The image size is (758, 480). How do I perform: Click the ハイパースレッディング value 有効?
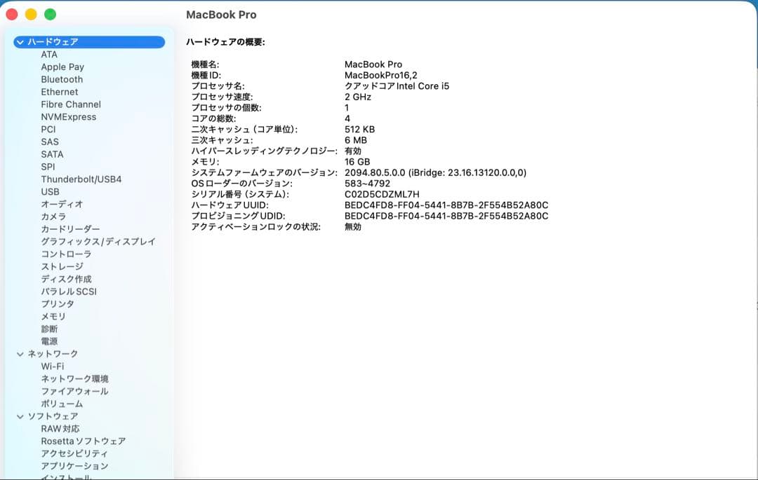[353, 151]
